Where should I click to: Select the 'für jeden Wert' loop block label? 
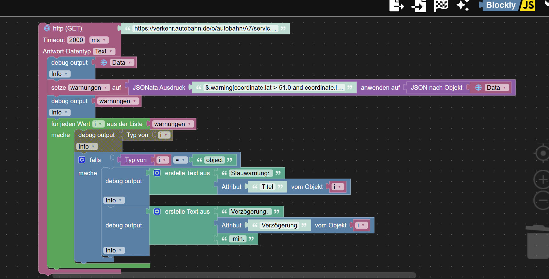click(71, 124)
